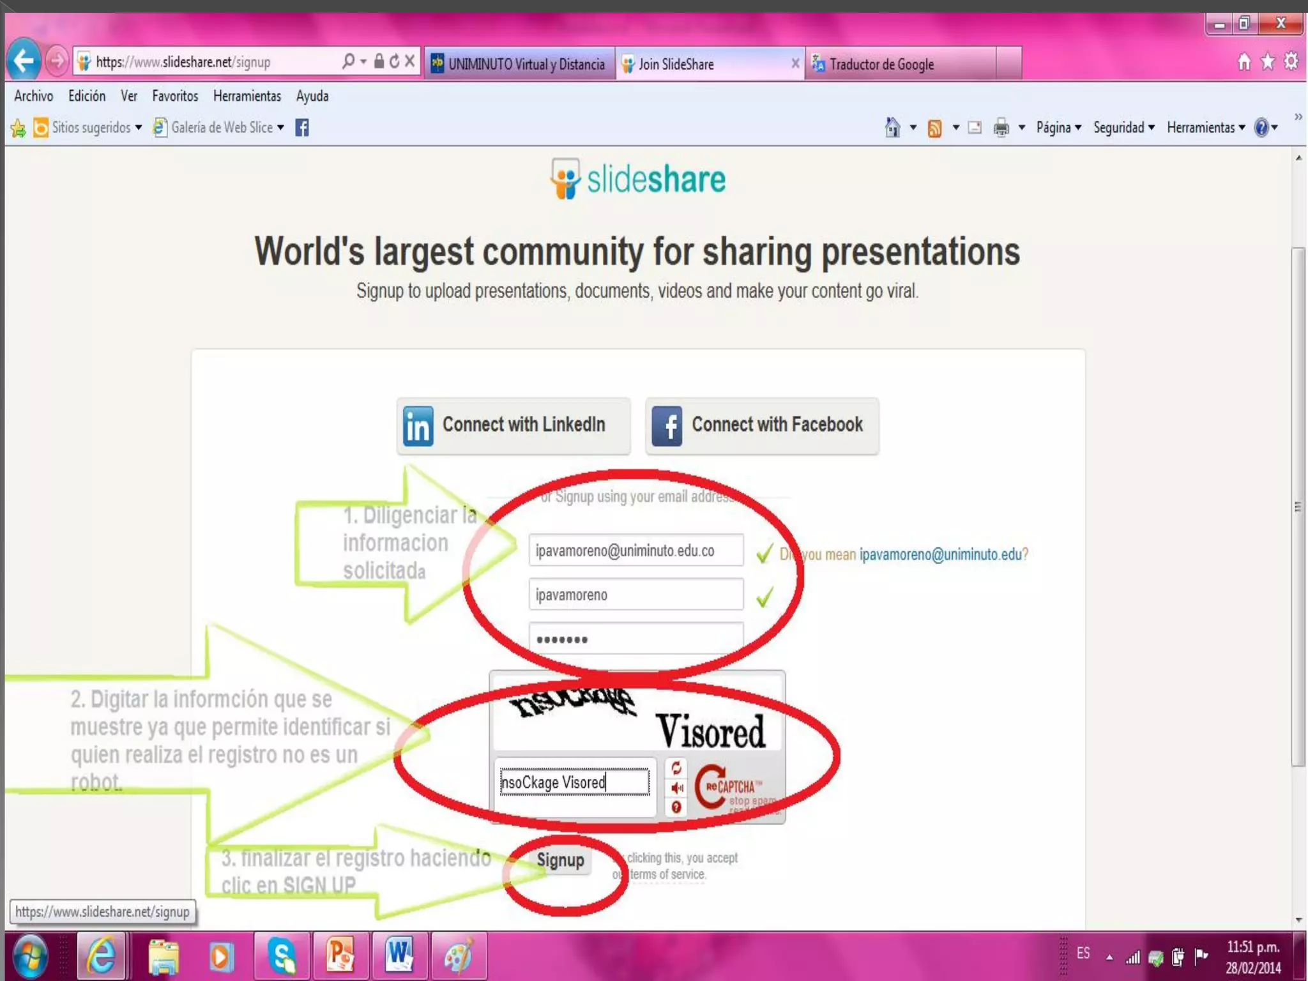Open Skype from the taskbar
The image size is (1308, 981).
click(282, 956)
